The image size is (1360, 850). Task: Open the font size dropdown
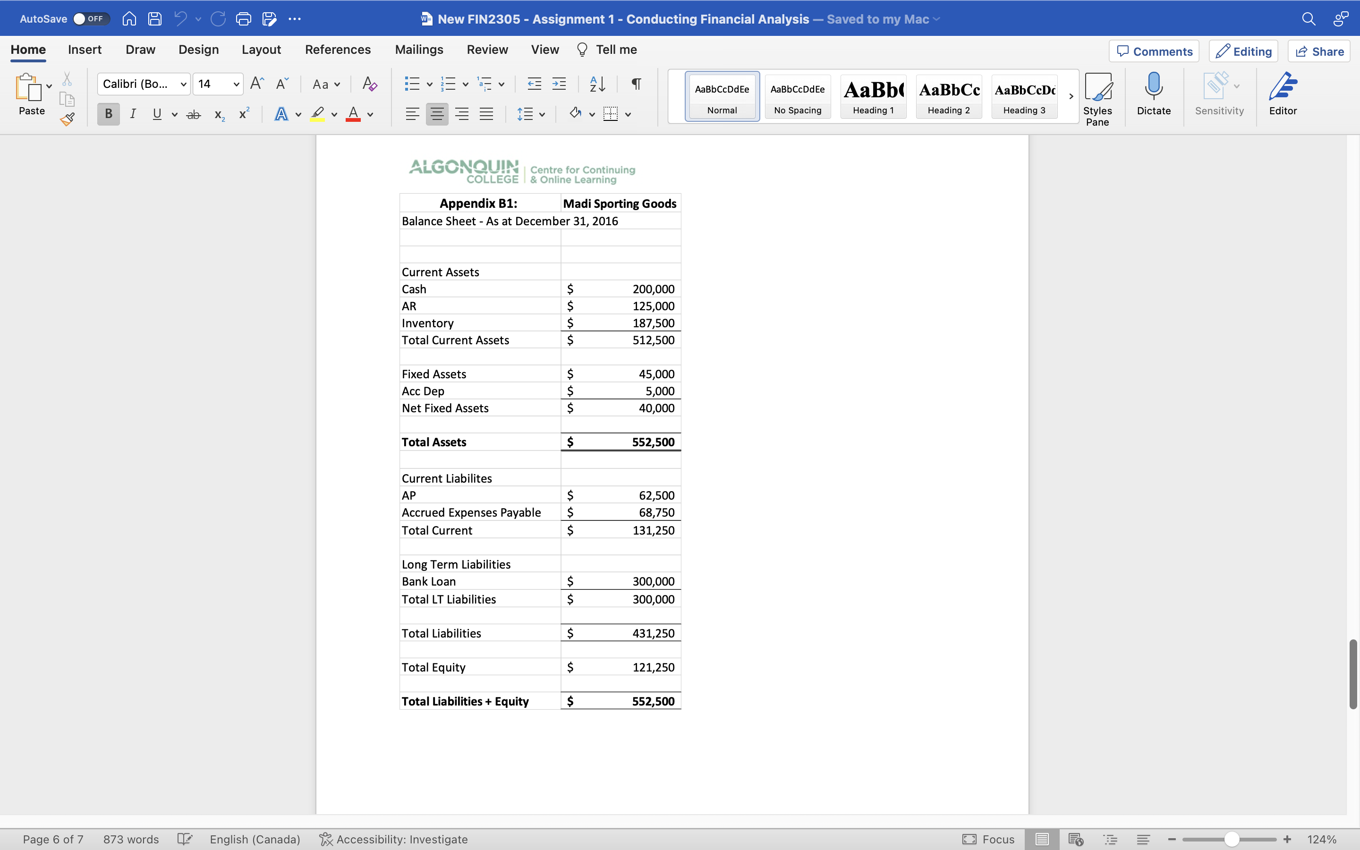coord(236,85)
